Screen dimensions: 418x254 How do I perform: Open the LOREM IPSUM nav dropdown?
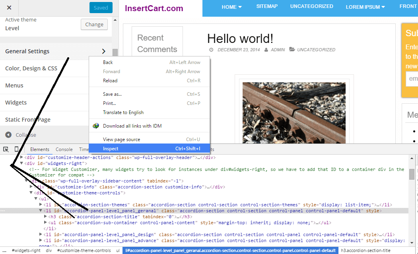click(365, 7)
